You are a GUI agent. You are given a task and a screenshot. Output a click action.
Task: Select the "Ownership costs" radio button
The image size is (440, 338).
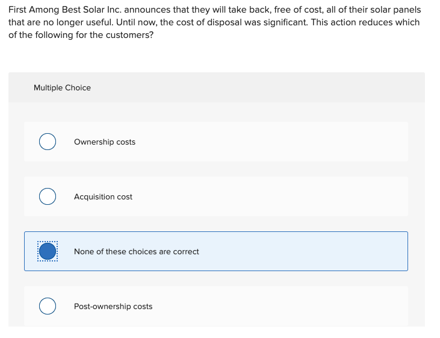point(48,142)
